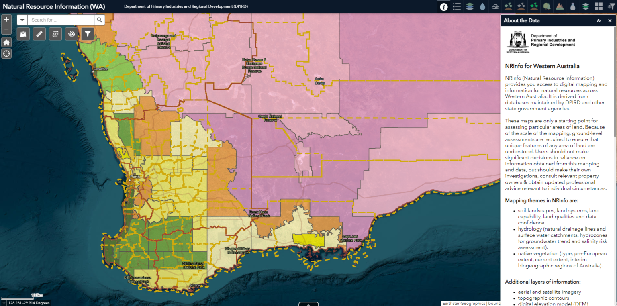Close the About the Data panel
617x306 pixels.
coord(610,20)
